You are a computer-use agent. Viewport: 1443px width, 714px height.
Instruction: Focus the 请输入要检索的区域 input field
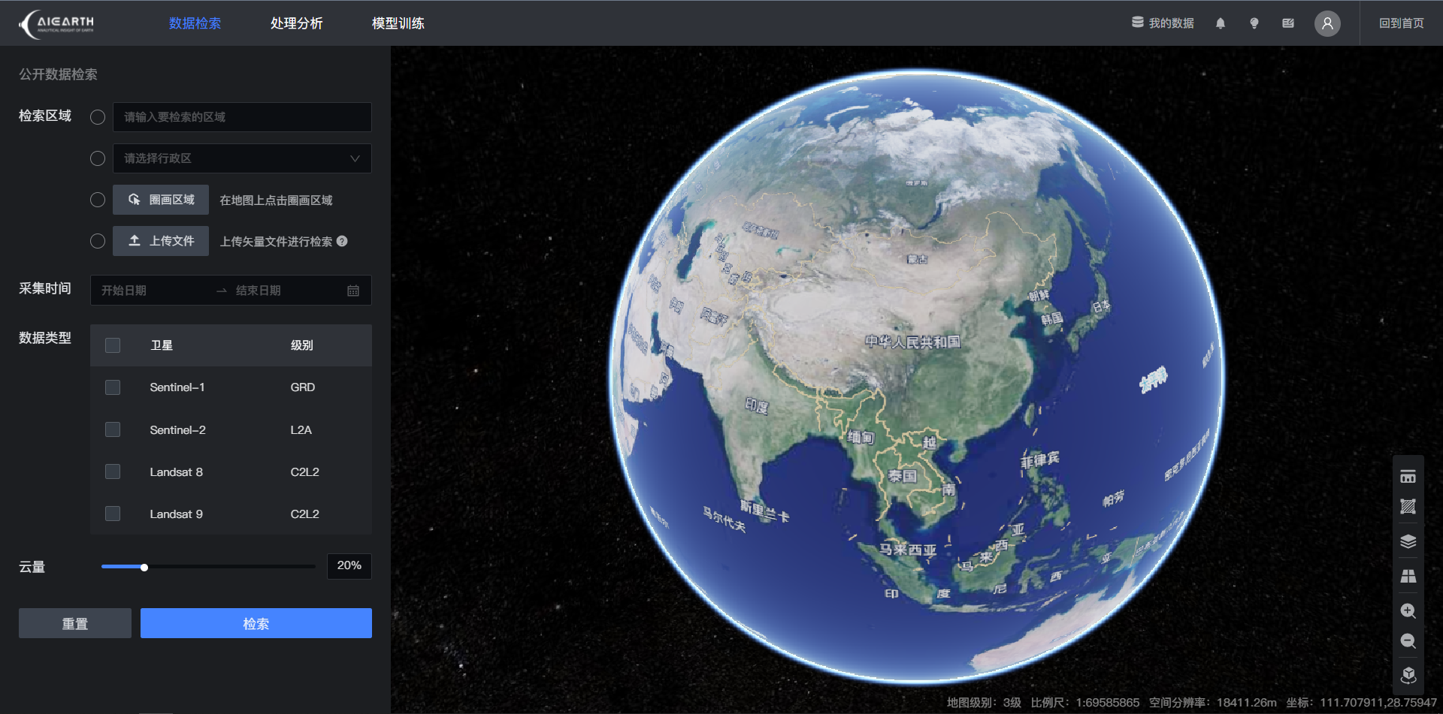pyautogui.click(x=242, y=117)
